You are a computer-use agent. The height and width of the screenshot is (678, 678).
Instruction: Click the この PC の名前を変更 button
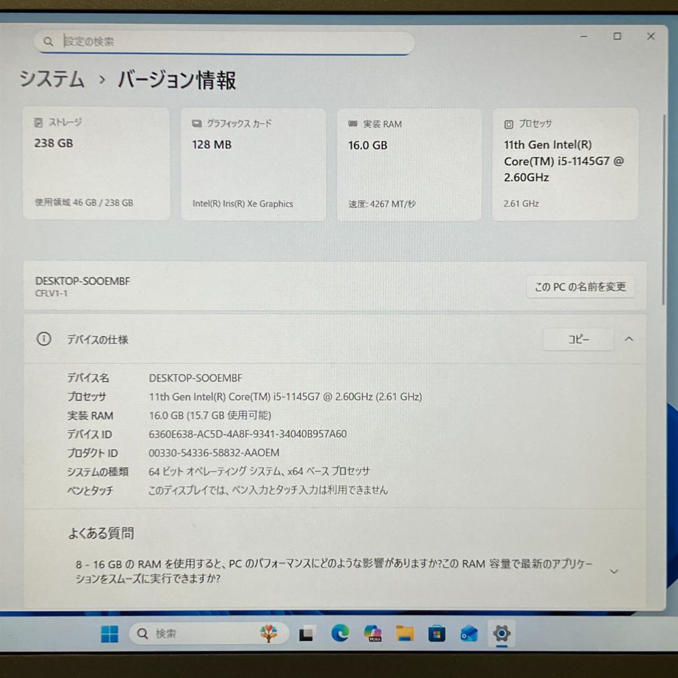click(x=580, y=287)
